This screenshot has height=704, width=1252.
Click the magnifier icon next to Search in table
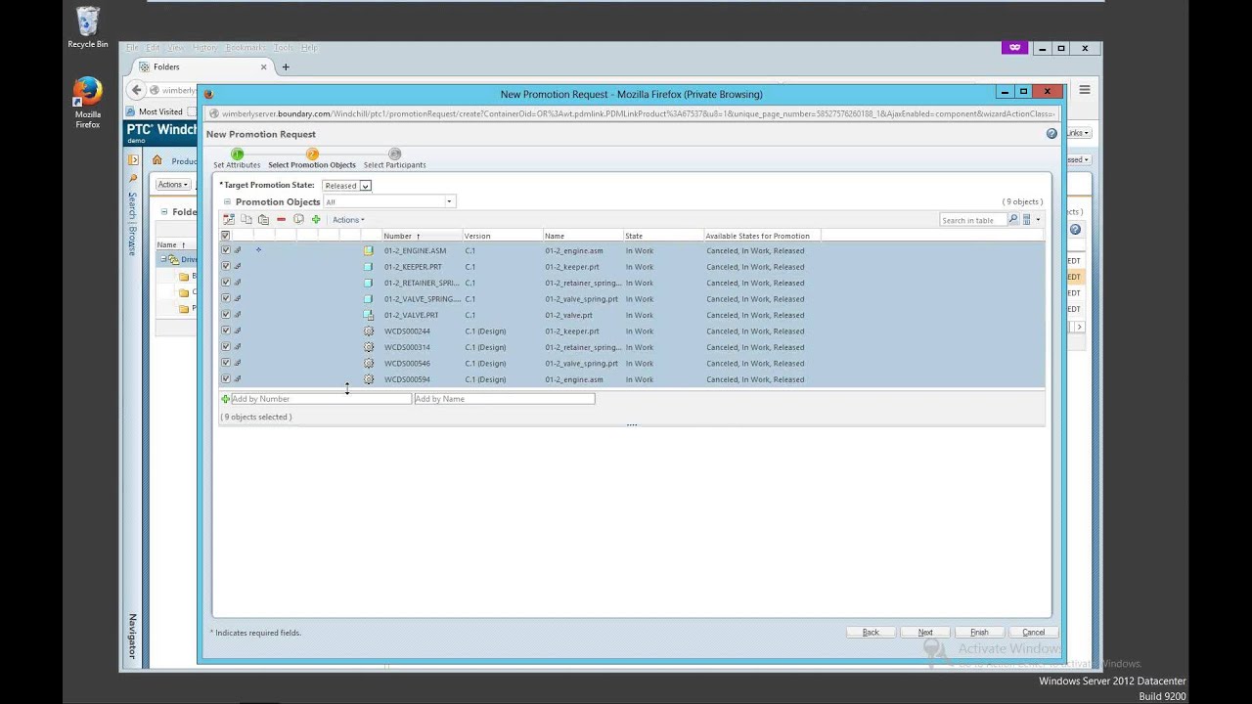(1013, 220)
